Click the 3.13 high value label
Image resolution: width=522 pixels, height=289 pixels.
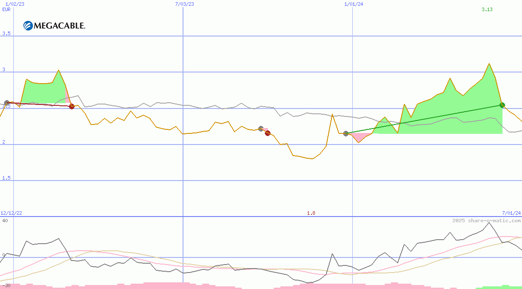coord(486,9)
